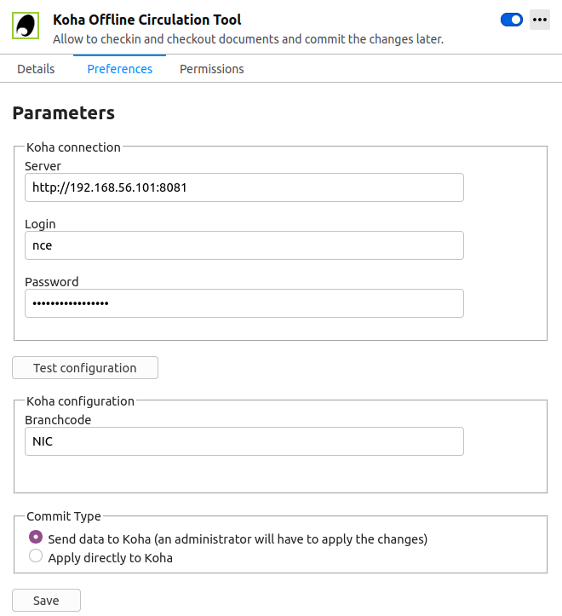Image resolution: width=562 pixels, height=616 pixels.
Task: Click into the Login text field
Action: (x=244, y=245)
